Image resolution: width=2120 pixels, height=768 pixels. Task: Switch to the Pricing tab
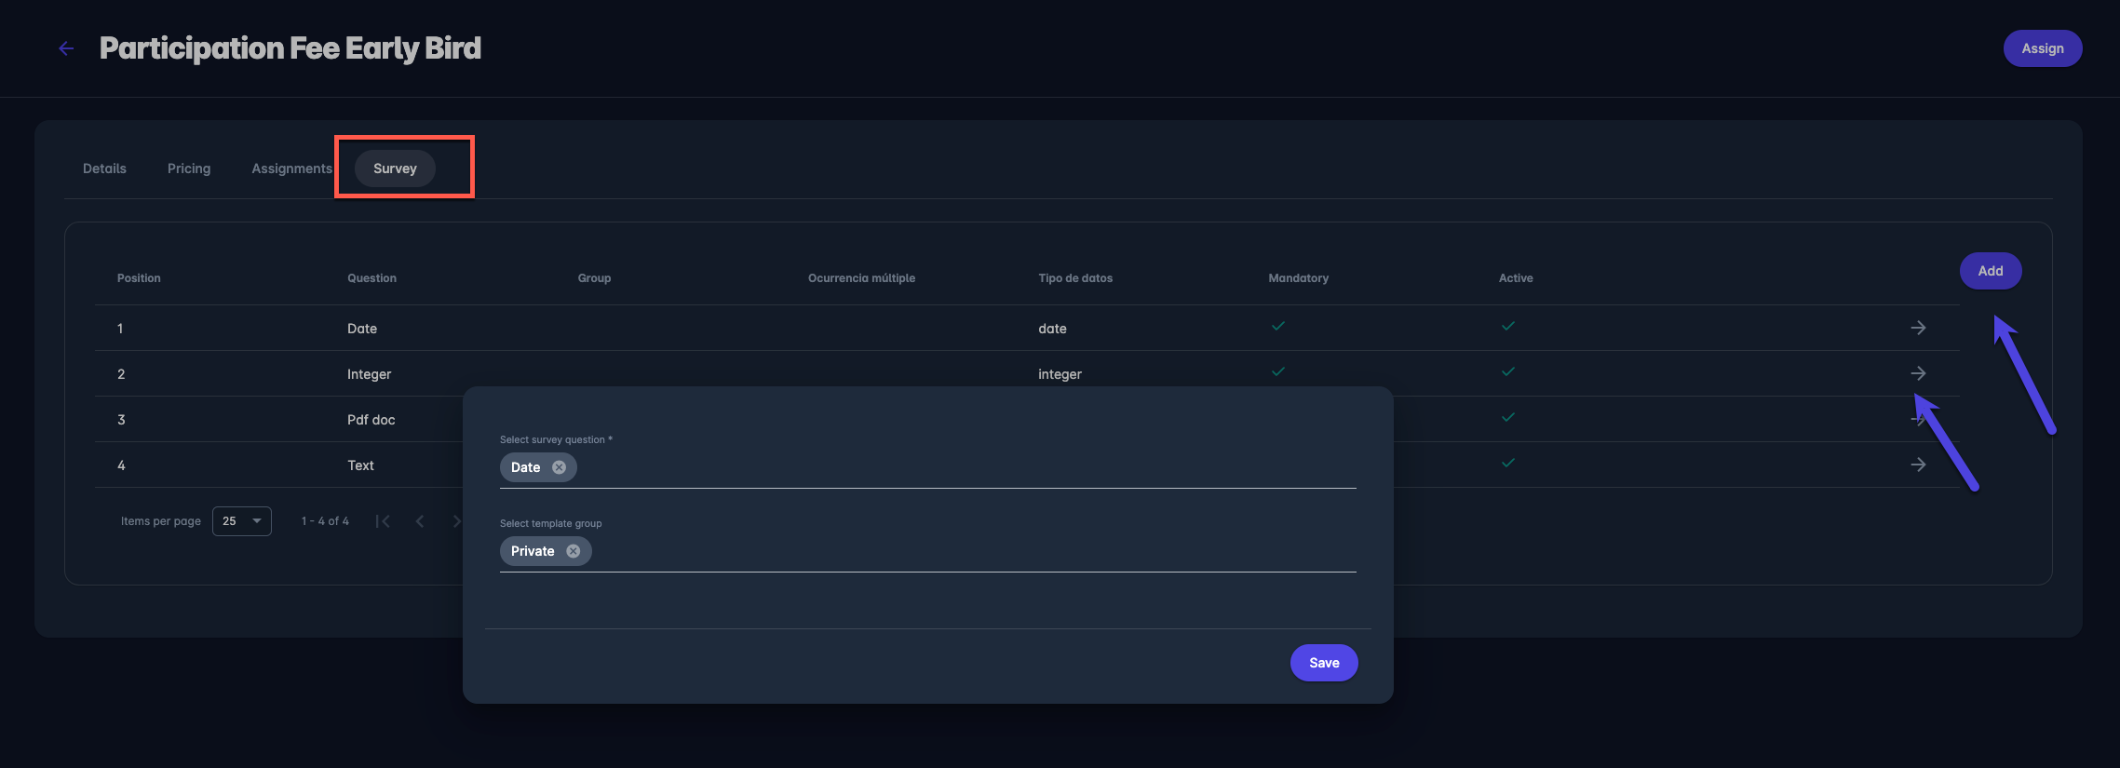click(x=189, y=168)
